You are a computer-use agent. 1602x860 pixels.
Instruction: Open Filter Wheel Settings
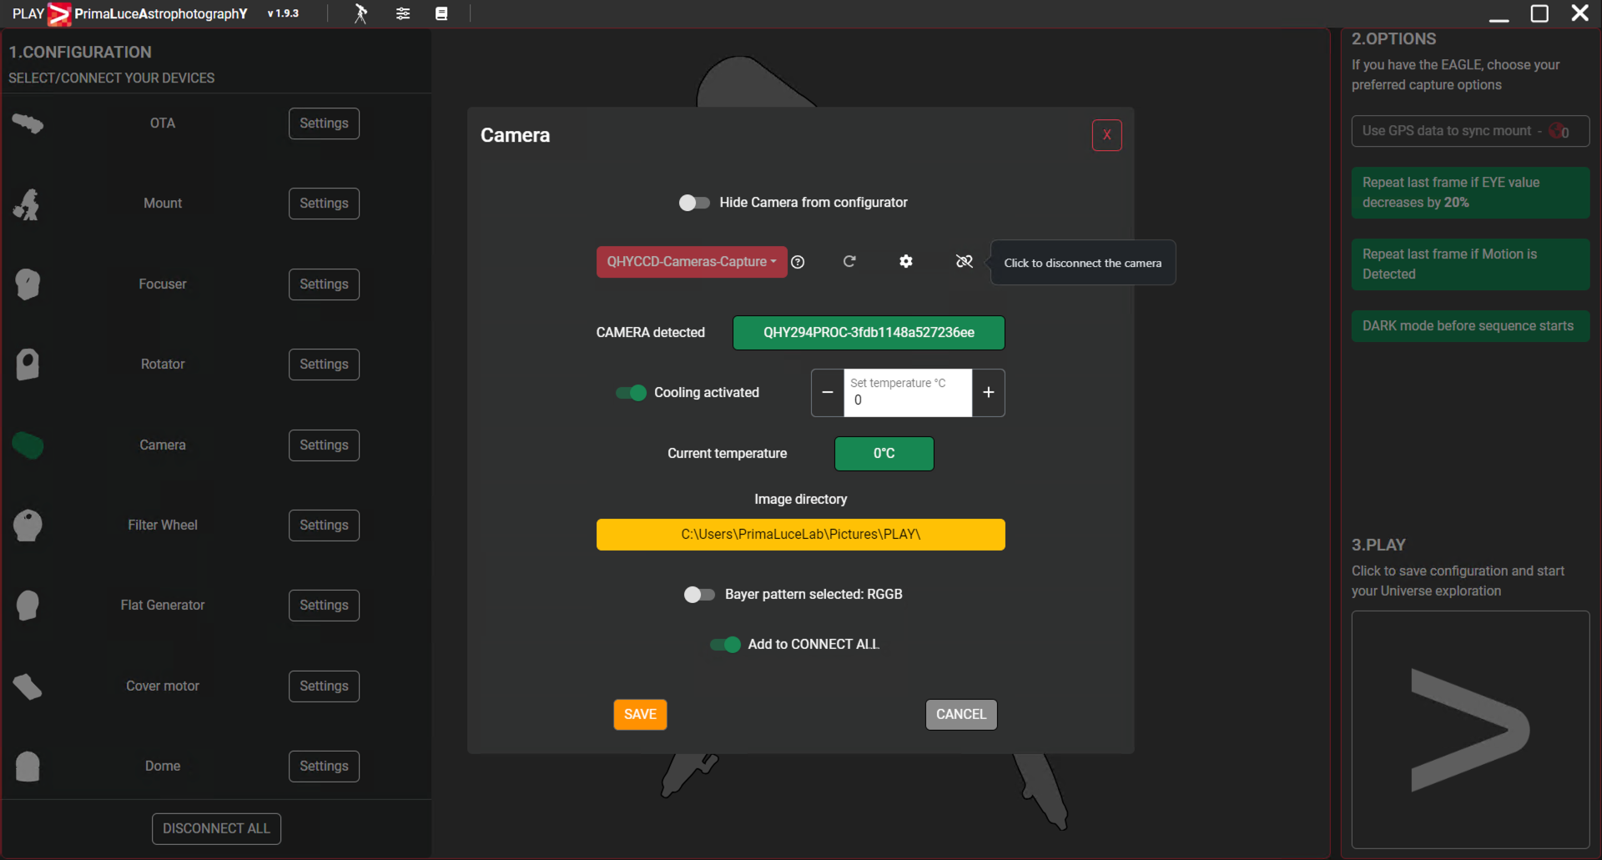(x=324, y=526)
